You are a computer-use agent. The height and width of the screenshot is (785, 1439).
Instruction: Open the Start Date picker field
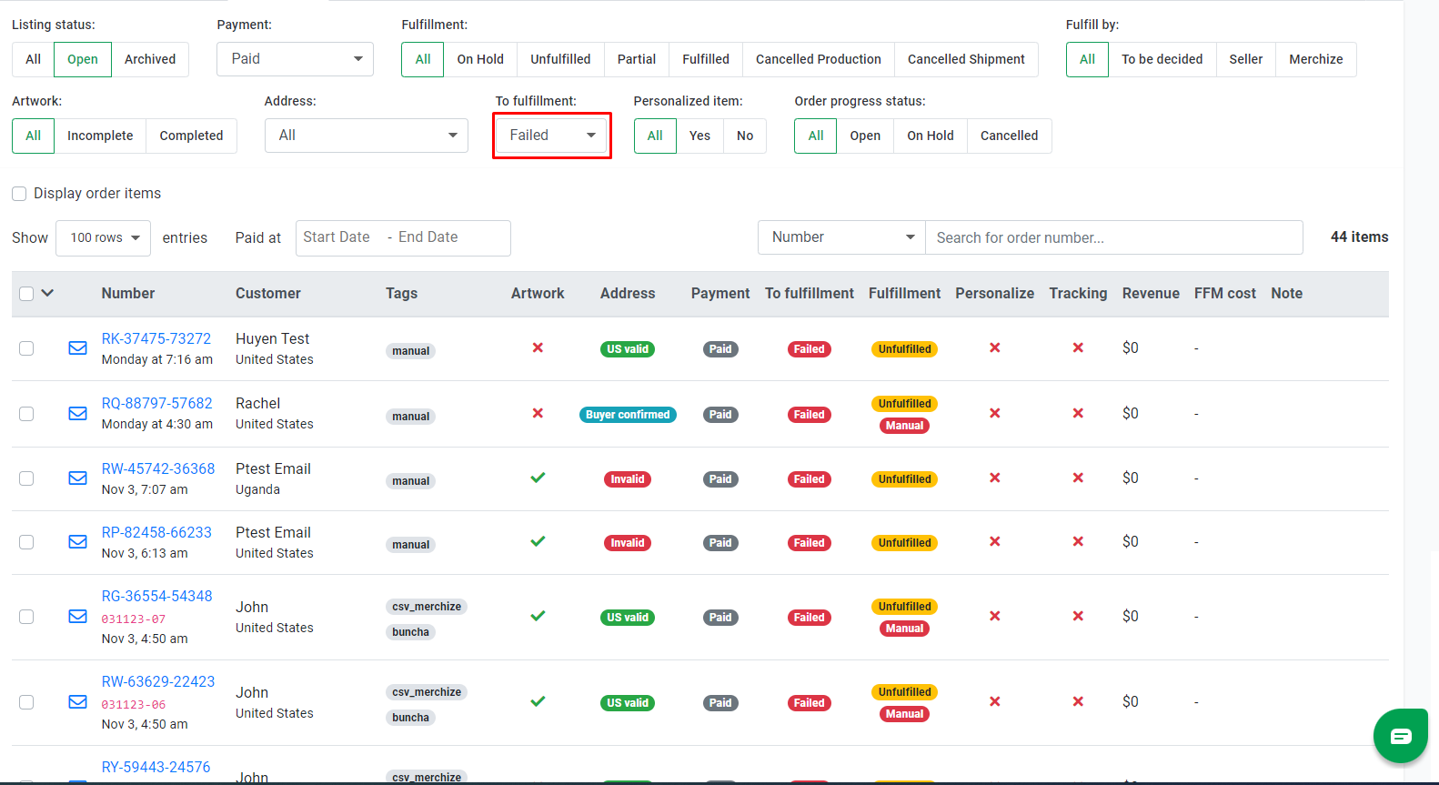[x=338, y=237]
